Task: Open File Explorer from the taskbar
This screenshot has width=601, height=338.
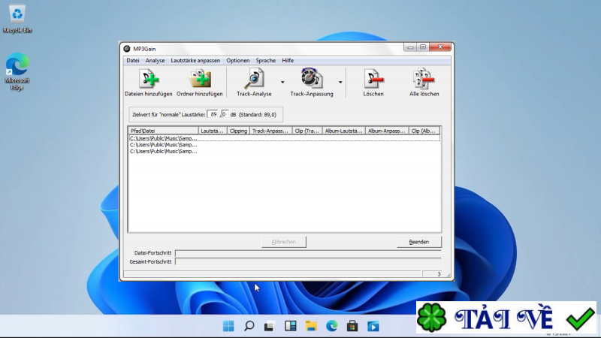Action: (x=311, y=326)
